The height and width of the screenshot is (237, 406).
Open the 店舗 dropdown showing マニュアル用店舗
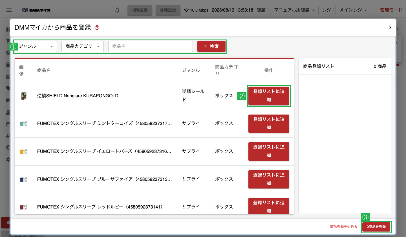click(294, 10)
